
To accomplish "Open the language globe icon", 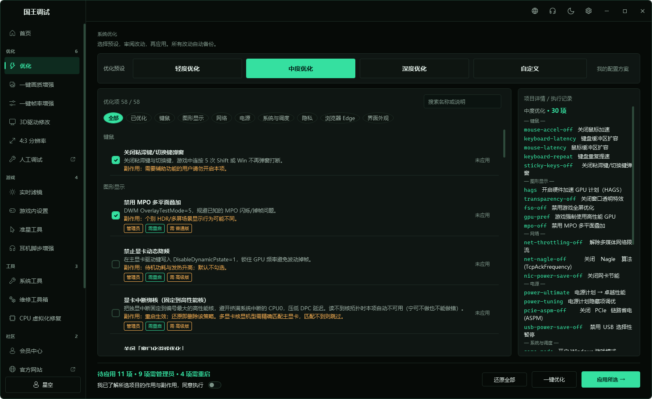I will [x=535, y=11].
